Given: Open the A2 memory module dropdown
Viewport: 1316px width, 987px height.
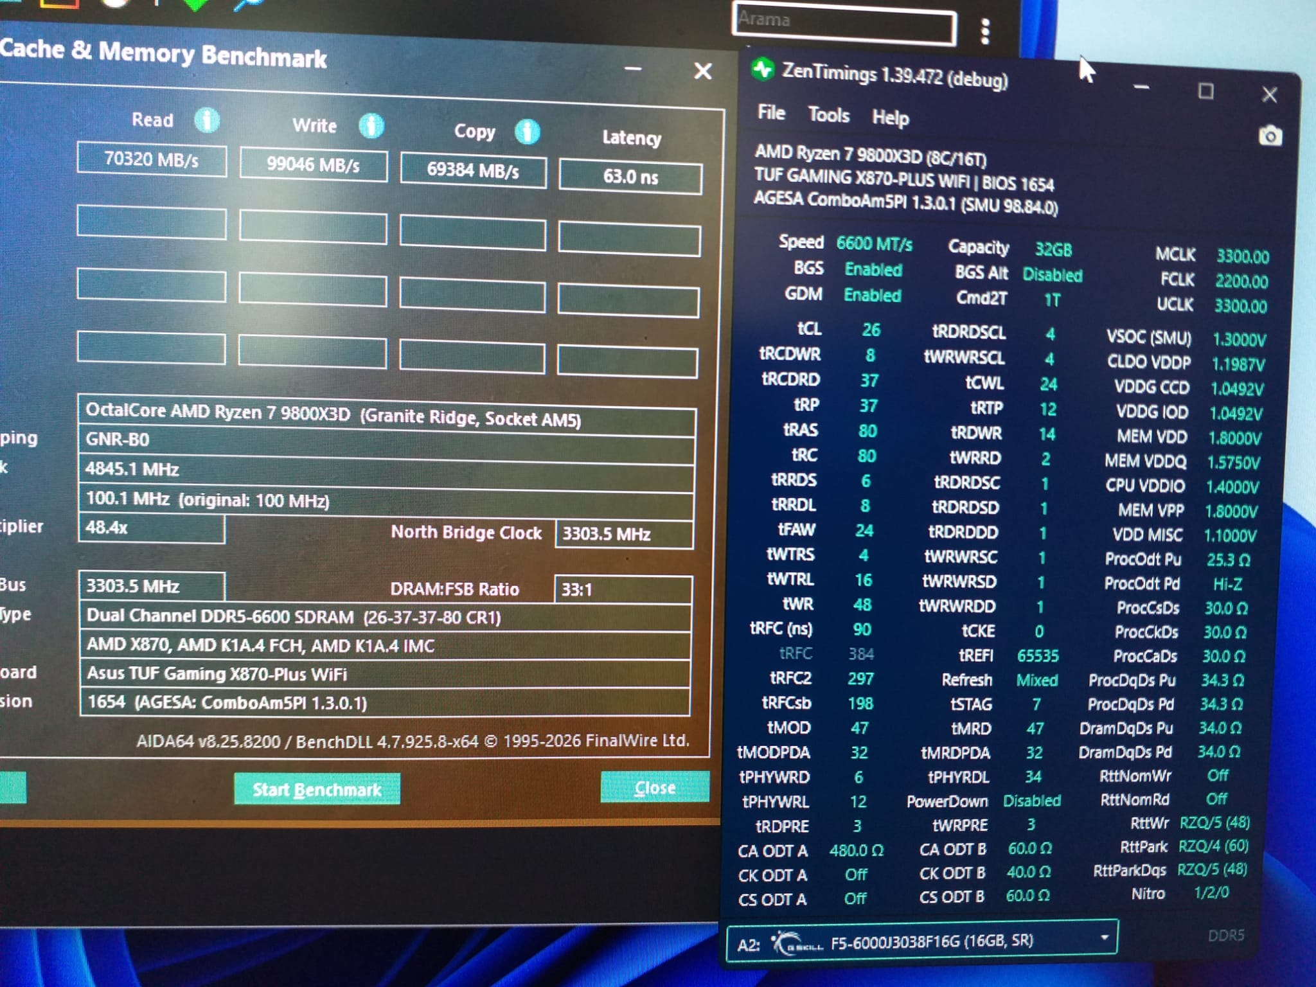Looking at the screenshot, I should click(922, 941).
